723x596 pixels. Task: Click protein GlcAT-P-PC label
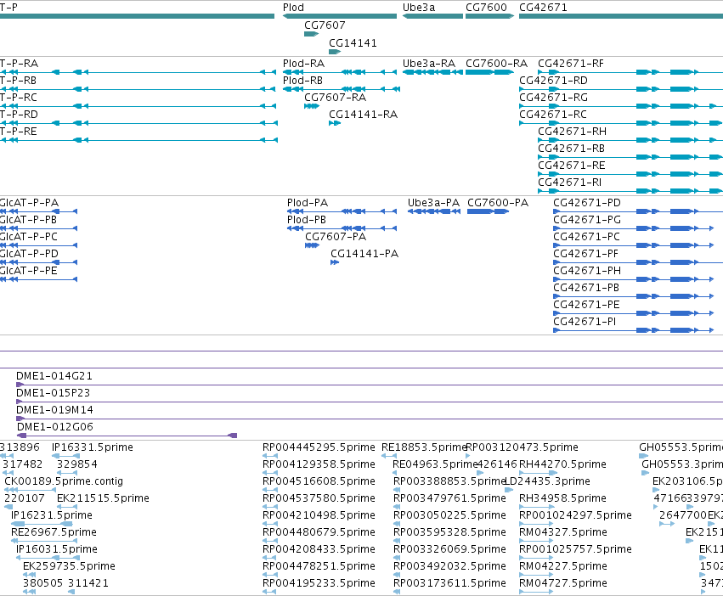tap(29, 238)
